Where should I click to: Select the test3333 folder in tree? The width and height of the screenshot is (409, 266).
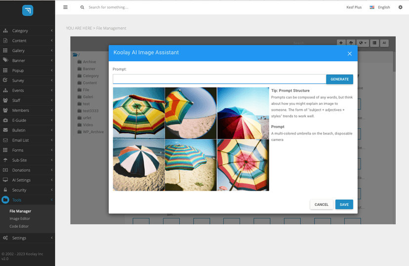[88, 111]
